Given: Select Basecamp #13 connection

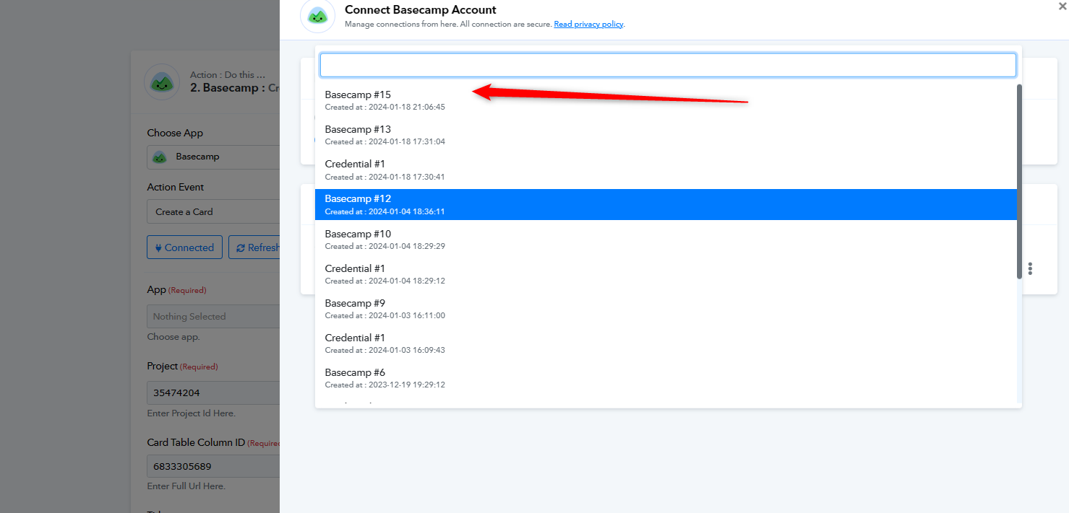Looking at the screenshot, I should (666, 135).
